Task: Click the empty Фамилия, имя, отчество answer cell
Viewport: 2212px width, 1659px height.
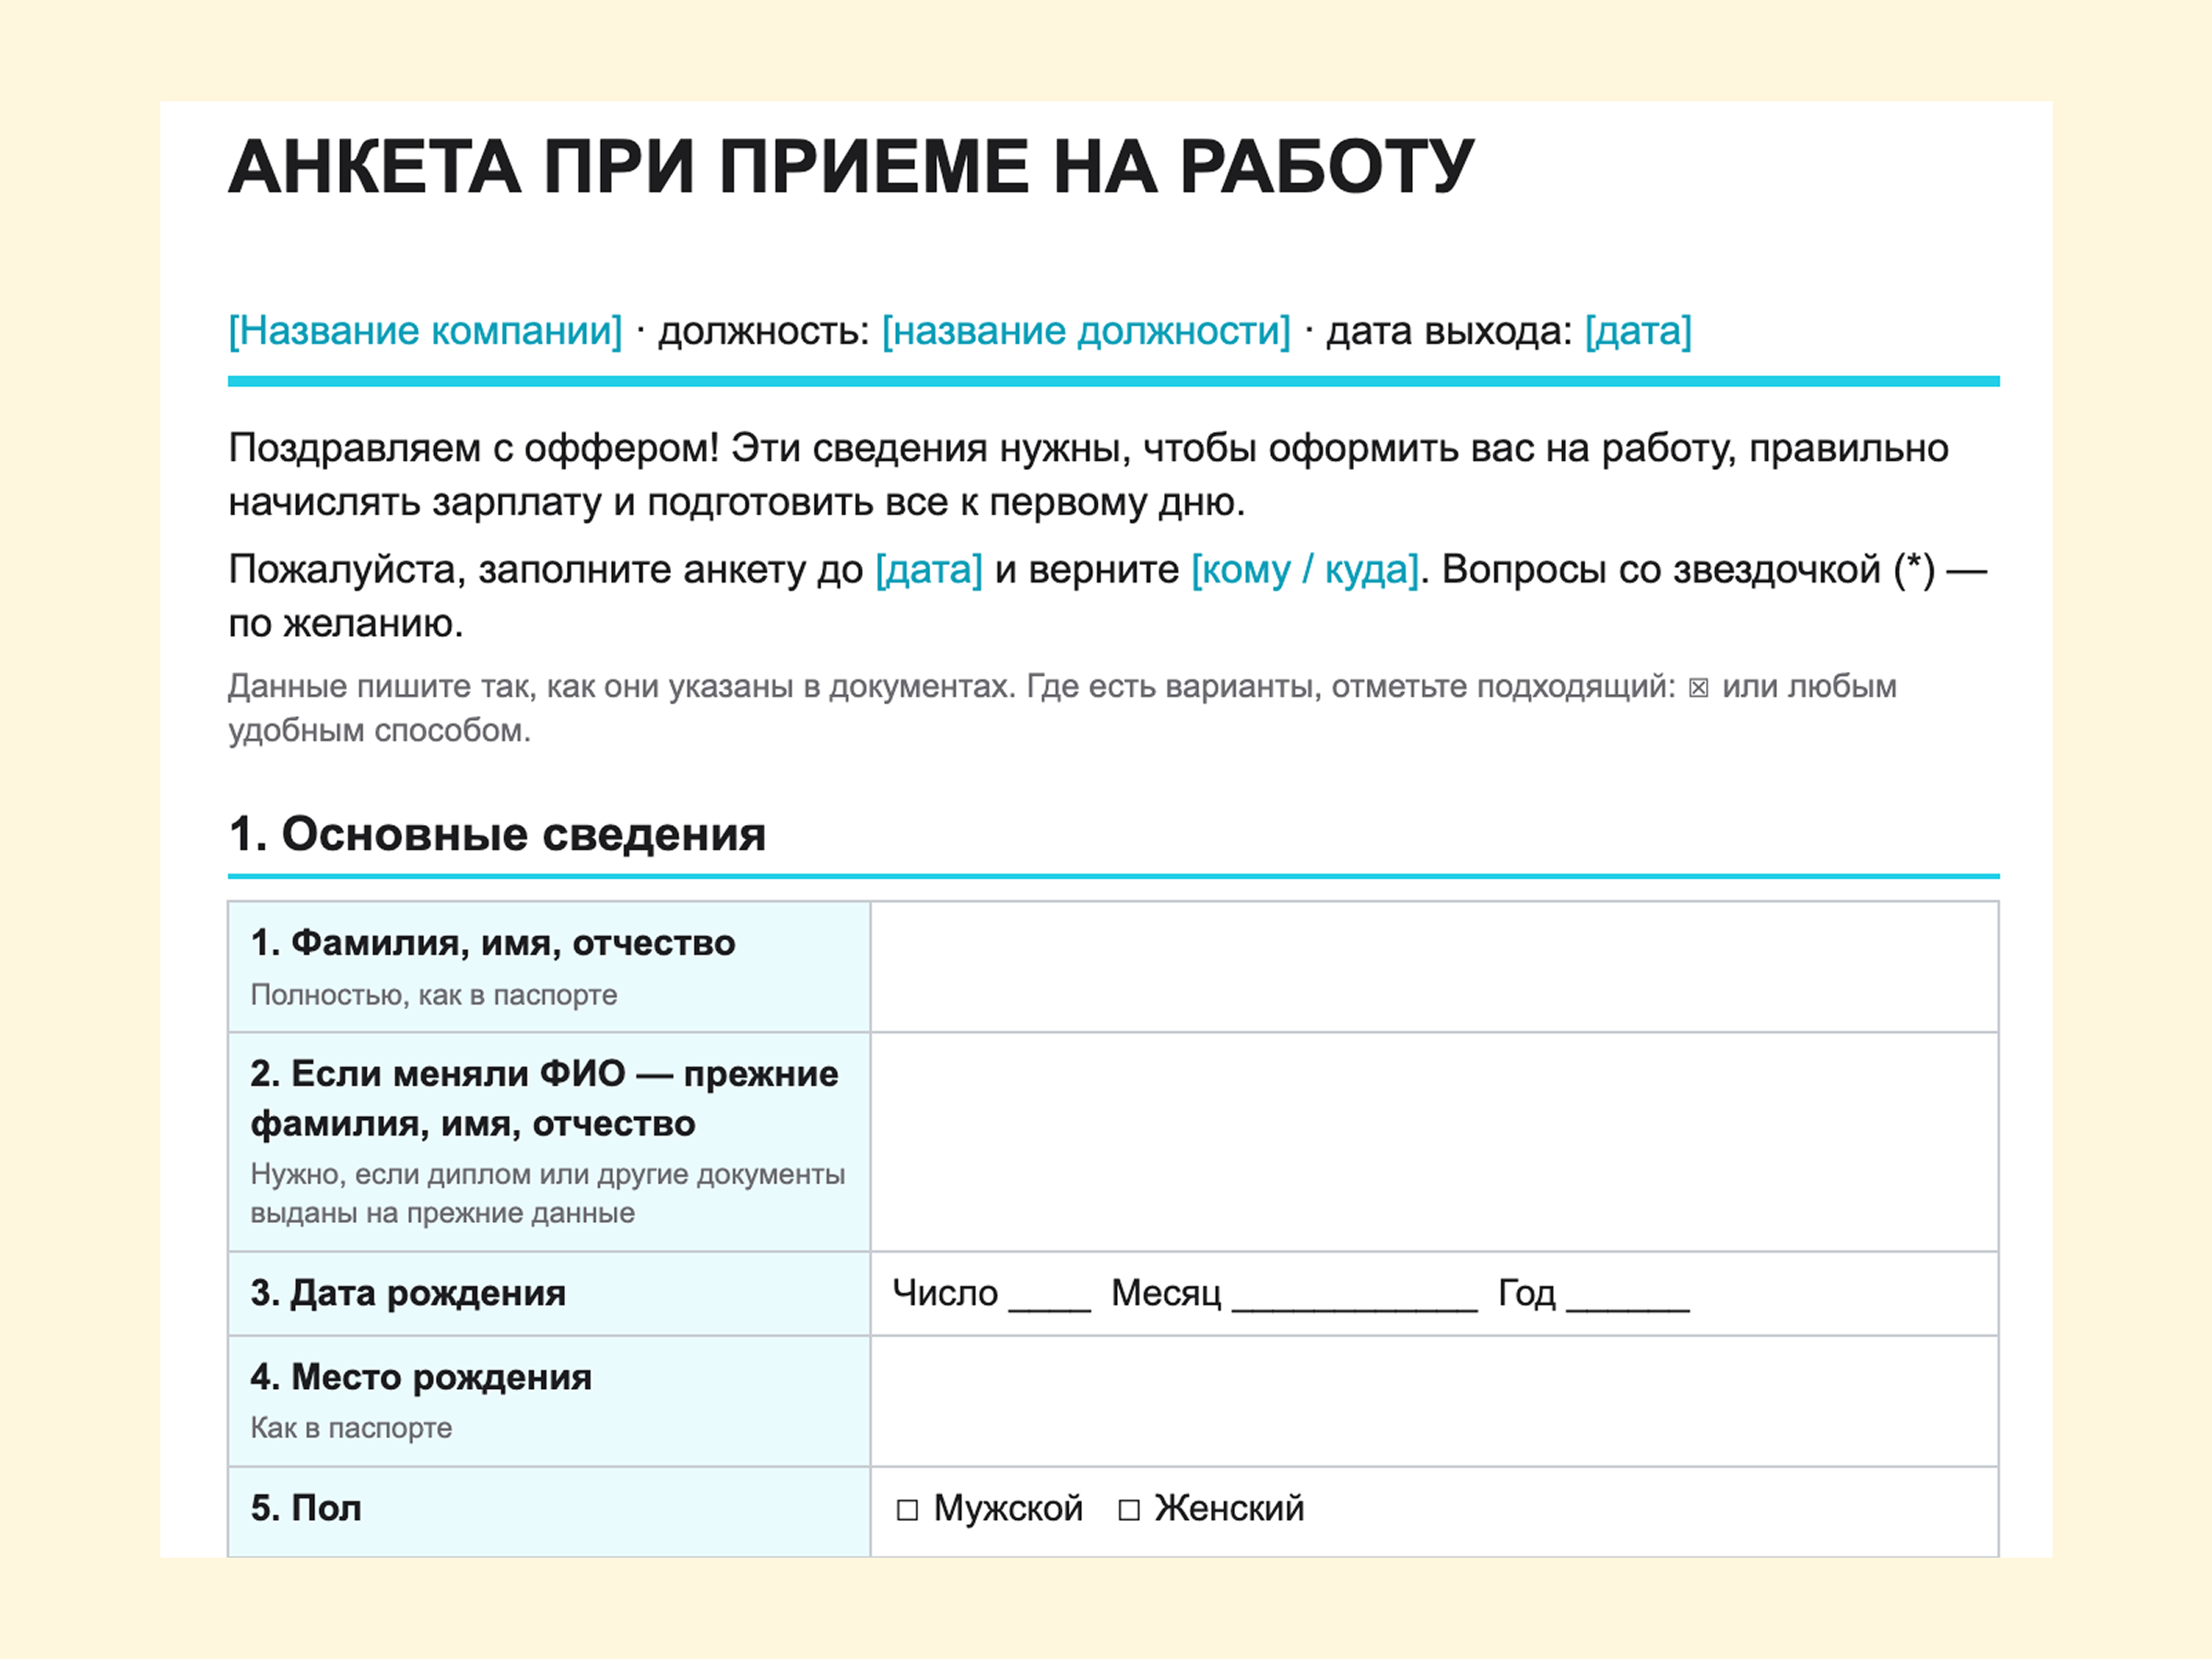Action: (1434, 967)
